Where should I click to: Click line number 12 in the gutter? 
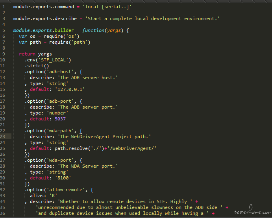pos(3,72)
